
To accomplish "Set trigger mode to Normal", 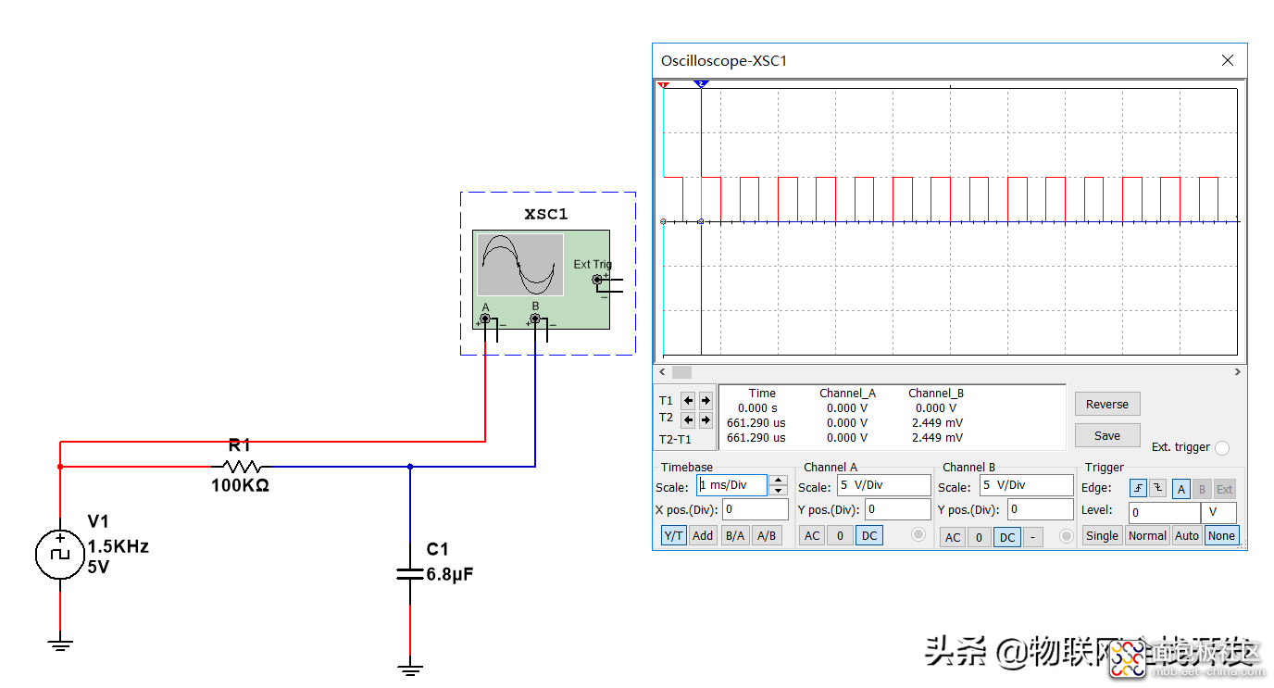I will (x=1147, y=535).
